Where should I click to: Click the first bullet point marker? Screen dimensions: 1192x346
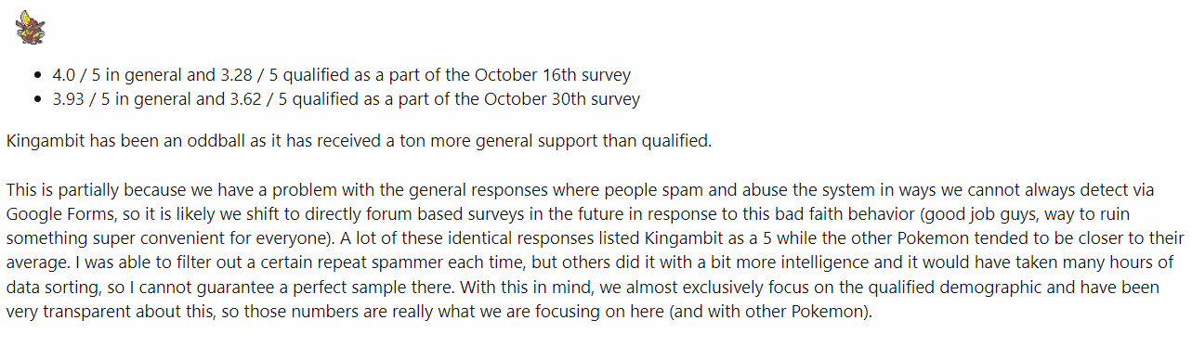point(37,75)
